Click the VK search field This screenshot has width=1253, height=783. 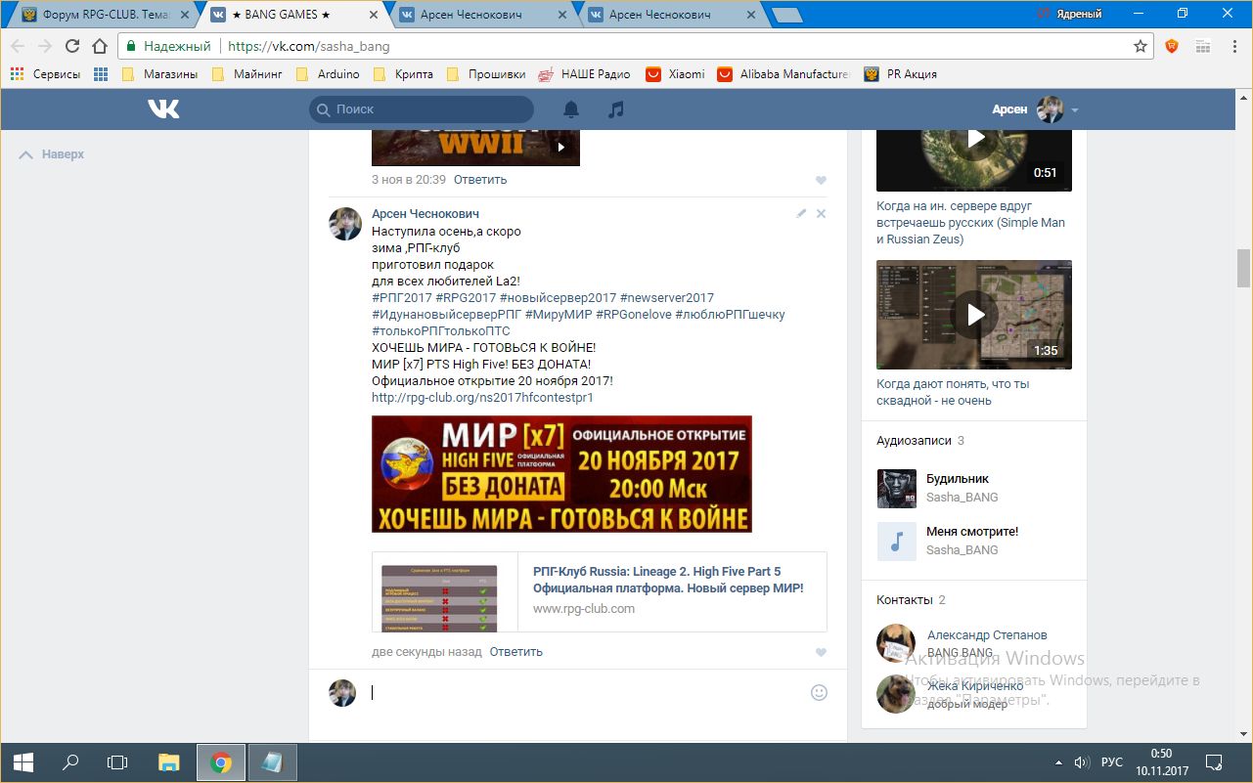[422, 109]
